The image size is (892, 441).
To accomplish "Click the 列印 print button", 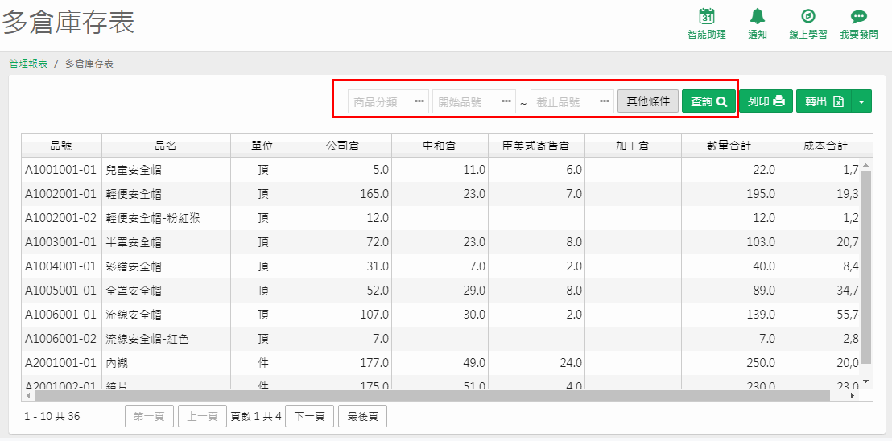I will (766, 101).
